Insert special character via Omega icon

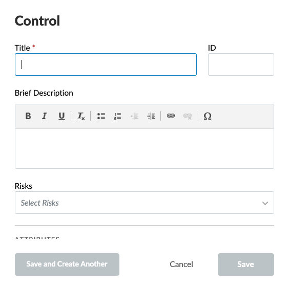click(x=208, y=116)
